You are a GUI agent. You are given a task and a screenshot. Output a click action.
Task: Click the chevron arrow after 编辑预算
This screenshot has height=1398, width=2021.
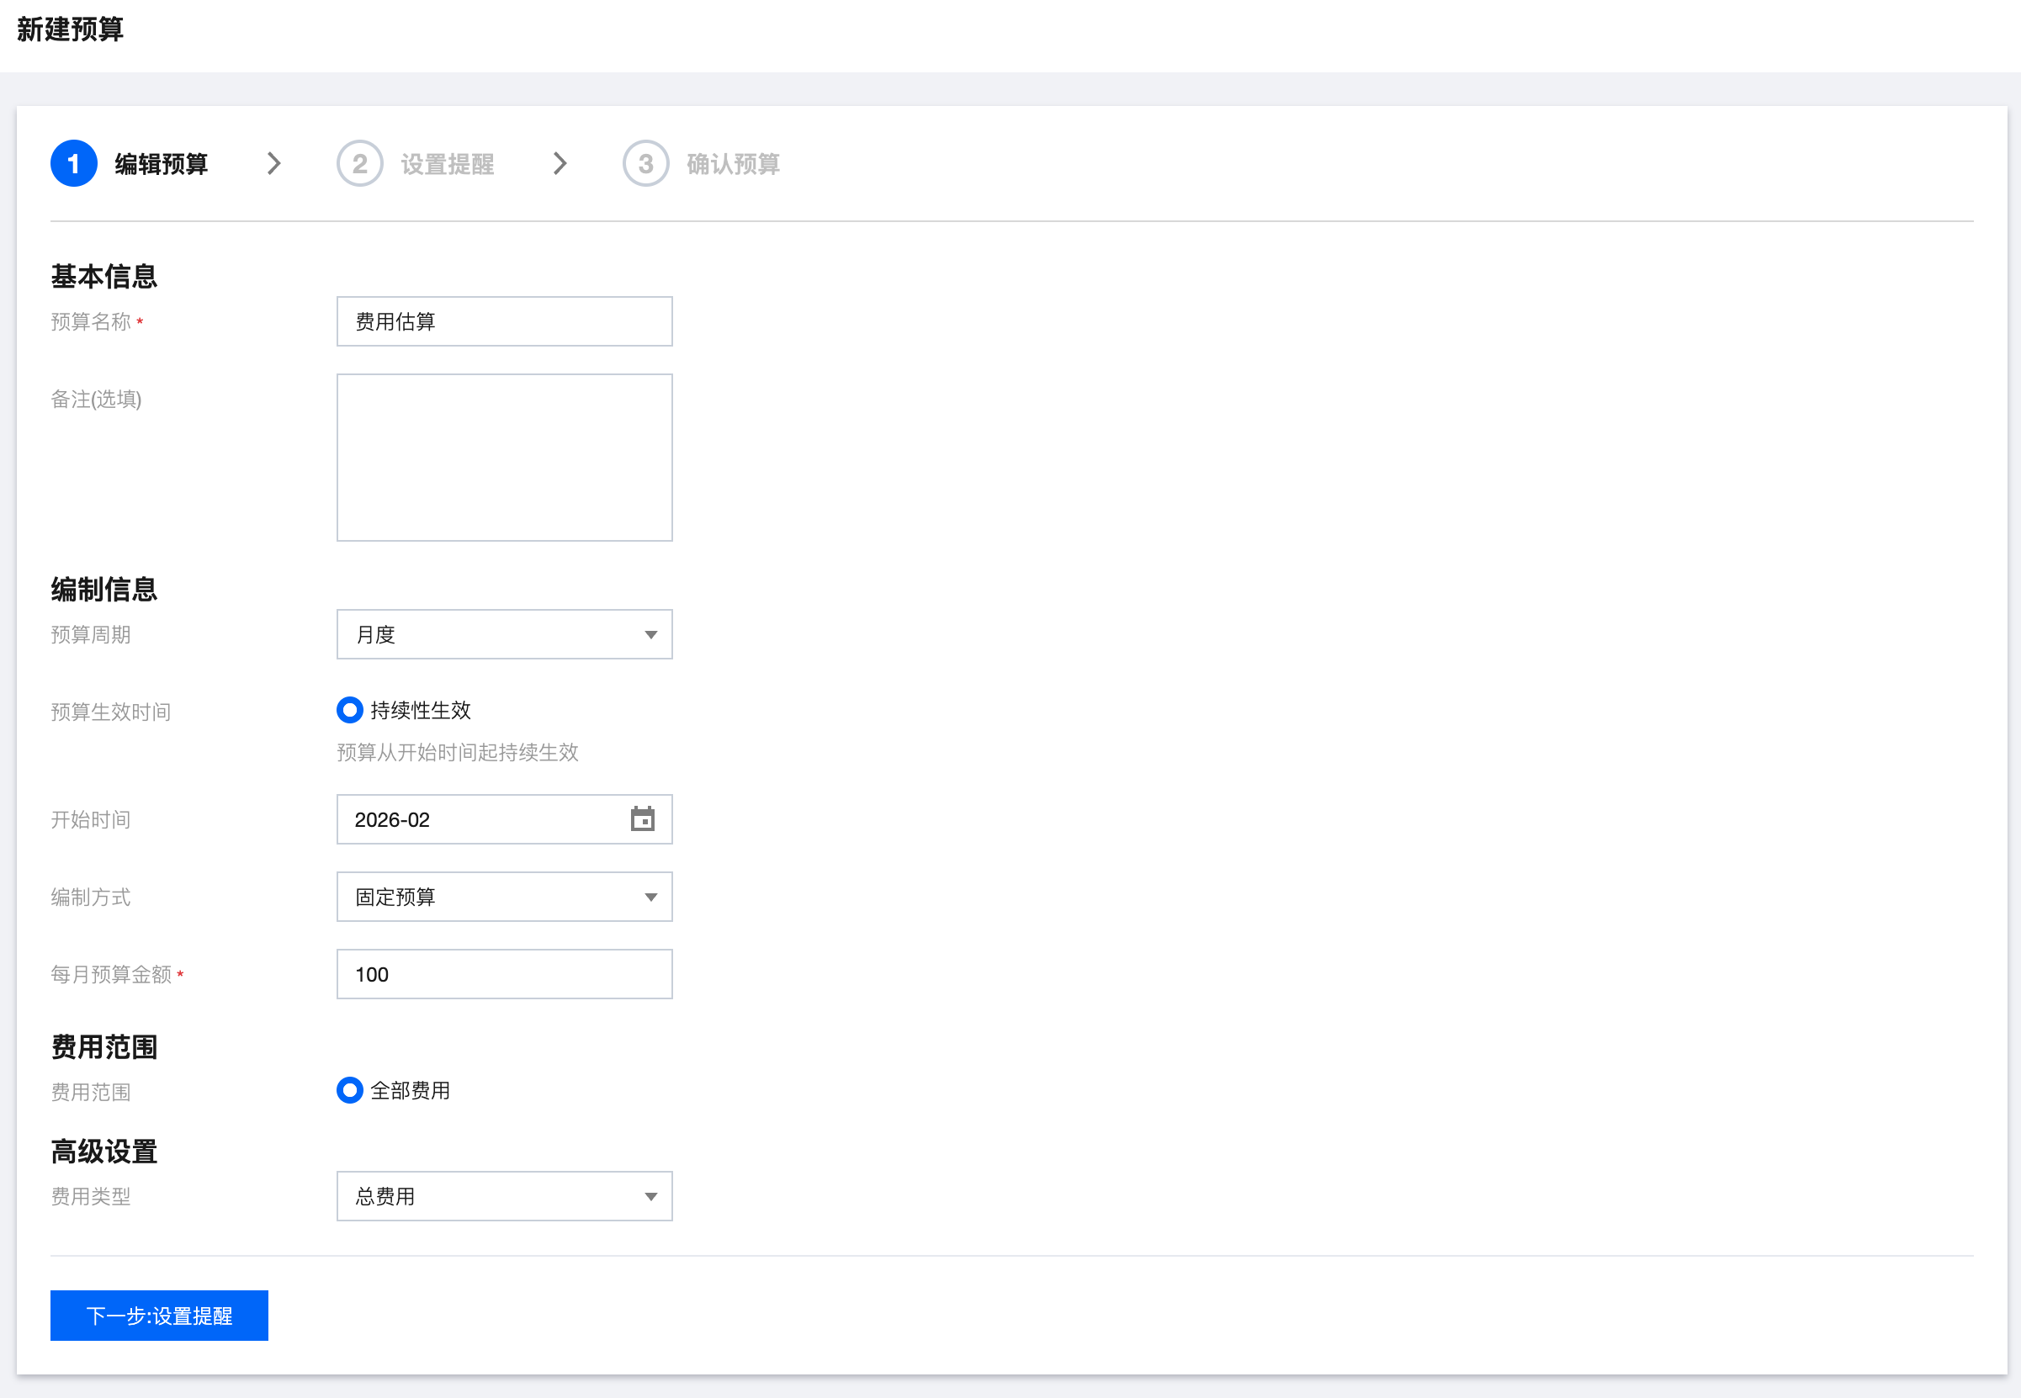coord(274,164)
